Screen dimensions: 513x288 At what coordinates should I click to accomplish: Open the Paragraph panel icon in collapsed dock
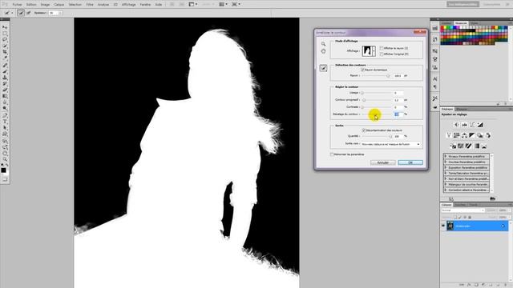click(x=434, y=87)
